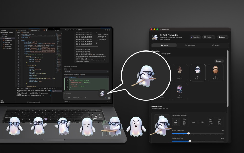
Task: Click the pulse icon on Monitoring tab
Action: 186,45
